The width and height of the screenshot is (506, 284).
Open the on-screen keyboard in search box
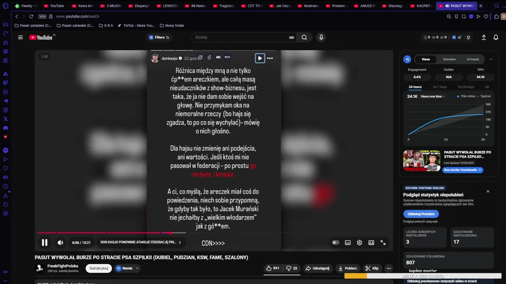(291, 37)
